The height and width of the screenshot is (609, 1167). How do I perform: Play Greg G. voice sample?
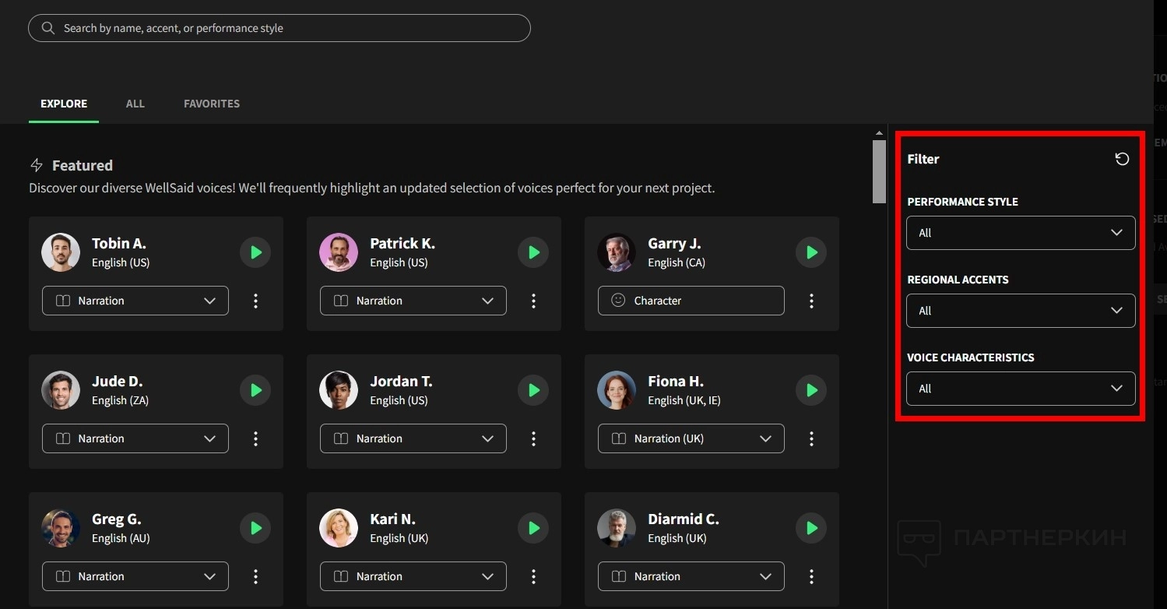tap(255, 528)
